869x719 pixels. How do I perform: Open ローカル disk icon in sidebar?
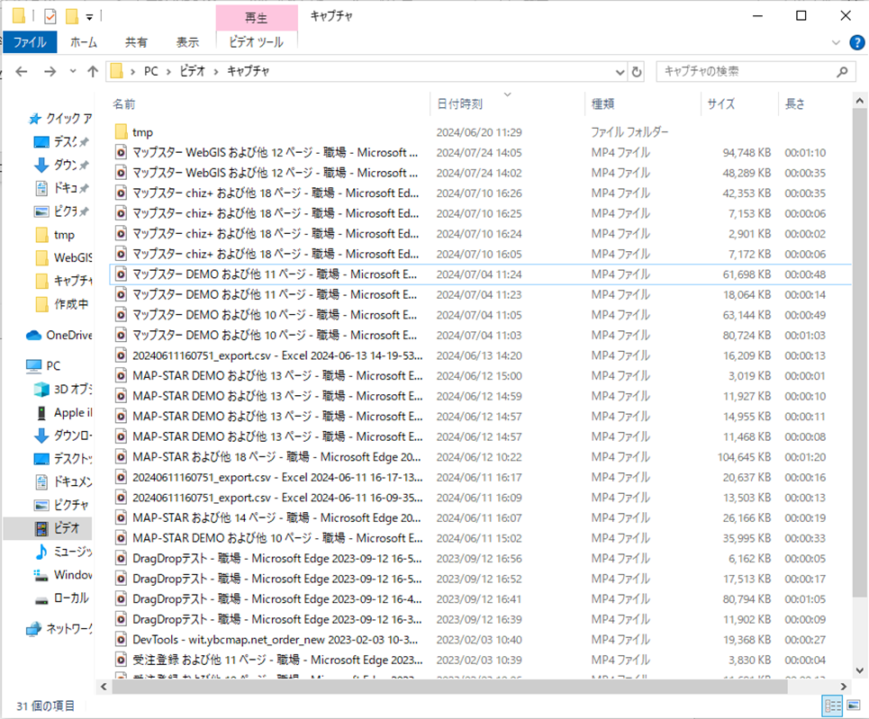(x=41, y=600)
